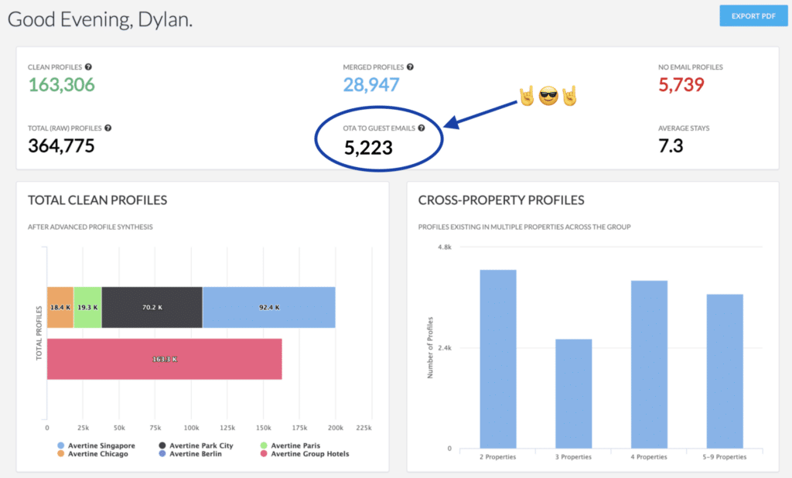Click the black 70.2 K bar segment
792x478 pixels.
click(152, 307)
